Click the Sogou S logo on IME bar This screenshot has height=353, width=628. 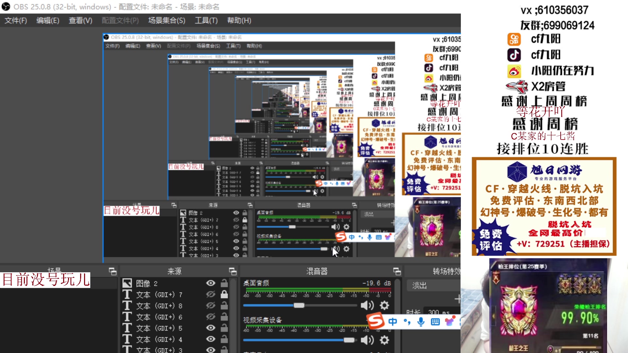(x=375, y=321)
